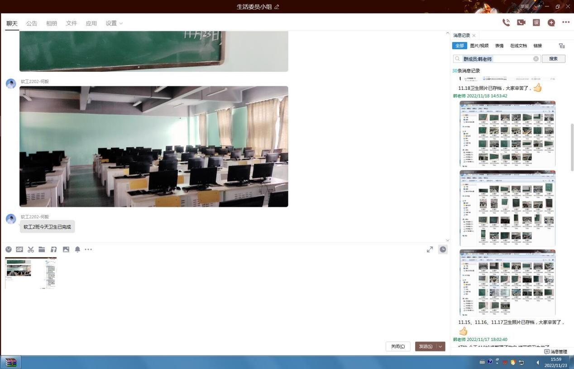Open the more options ellipsis at top right

[566, 23]
